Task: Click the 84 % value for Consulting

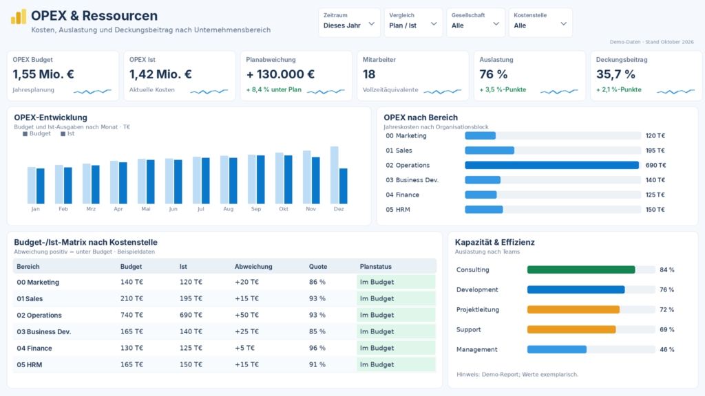Action: point(666,269)
